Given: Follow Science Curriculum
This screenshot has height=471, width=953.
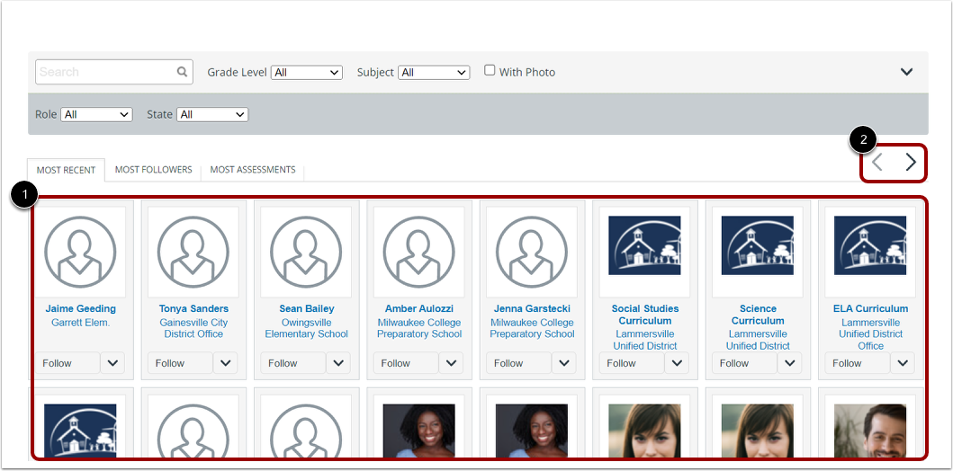Looking at the screenshot, I should tap(744, 363).
